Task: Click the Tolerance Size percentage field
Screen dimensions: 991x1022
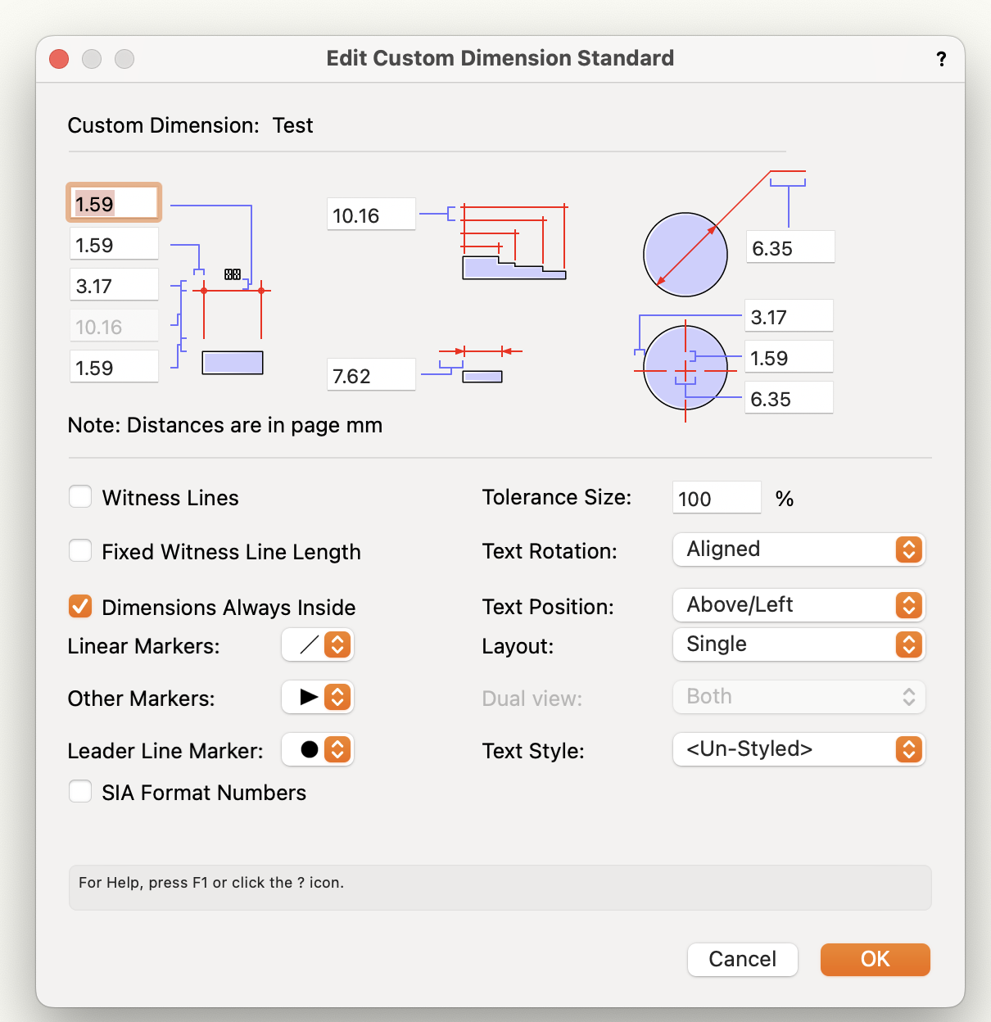Action: (716, 498)
